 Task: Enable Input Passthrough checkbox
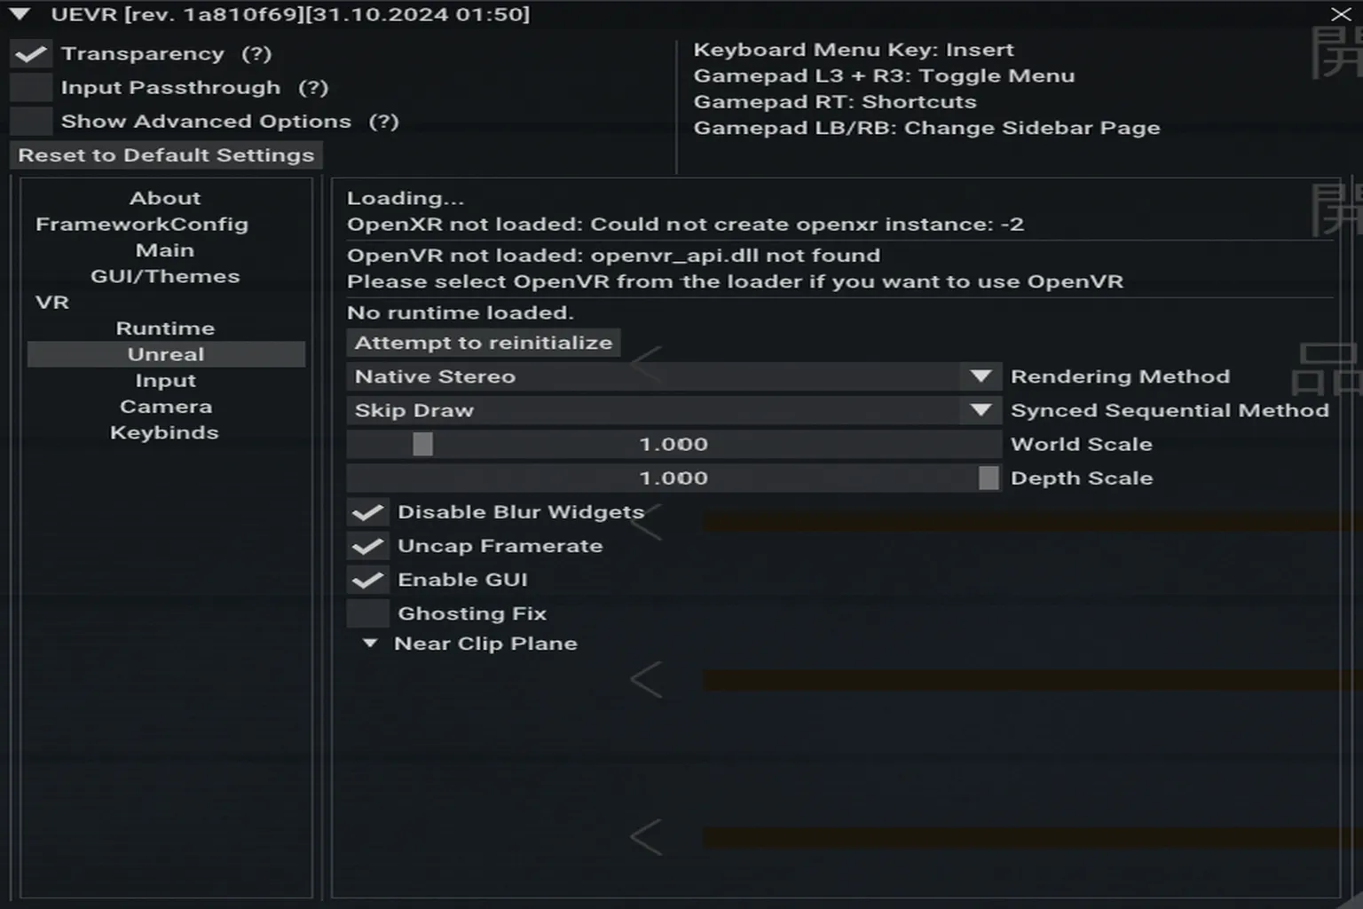click(x=31, y=88)
